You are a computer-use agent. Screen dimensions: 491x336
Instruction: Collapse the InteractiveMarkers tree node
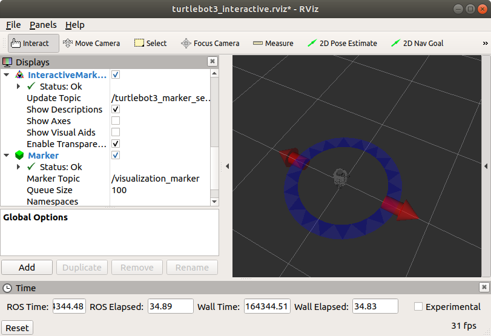[6, 75]
